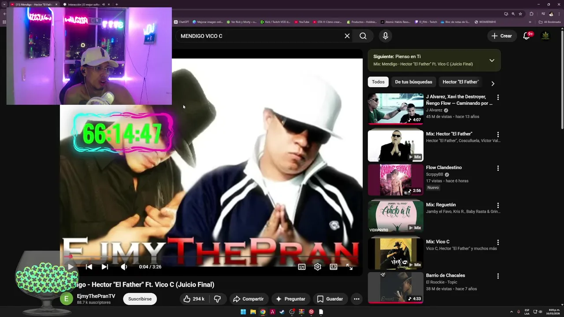Image resolution: width=564 pixels, height=317 pixels.
Task: Save the video with the Guardar button
Action: [x=330, y=299]
